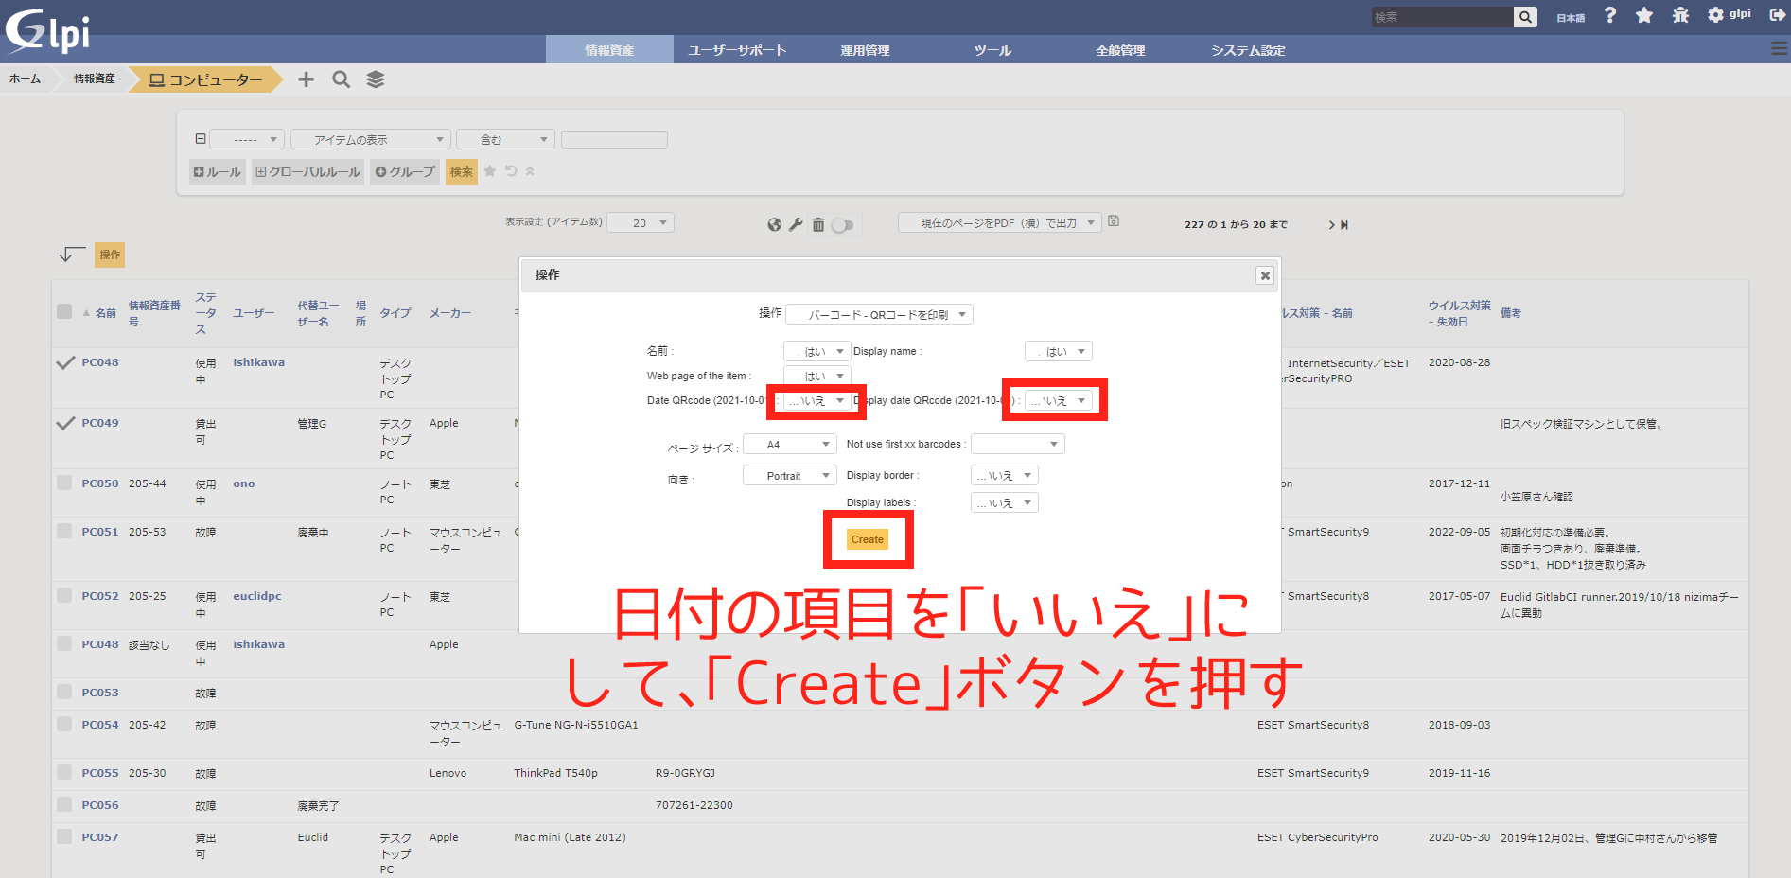The width and height of the screenshot is (1791, 878).
Task: Expand the Portrait orientation dropdown
Action: point(789,476)
